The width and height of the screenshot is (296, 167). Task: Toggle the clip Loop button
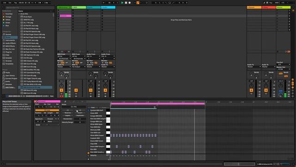pos(47,110)
